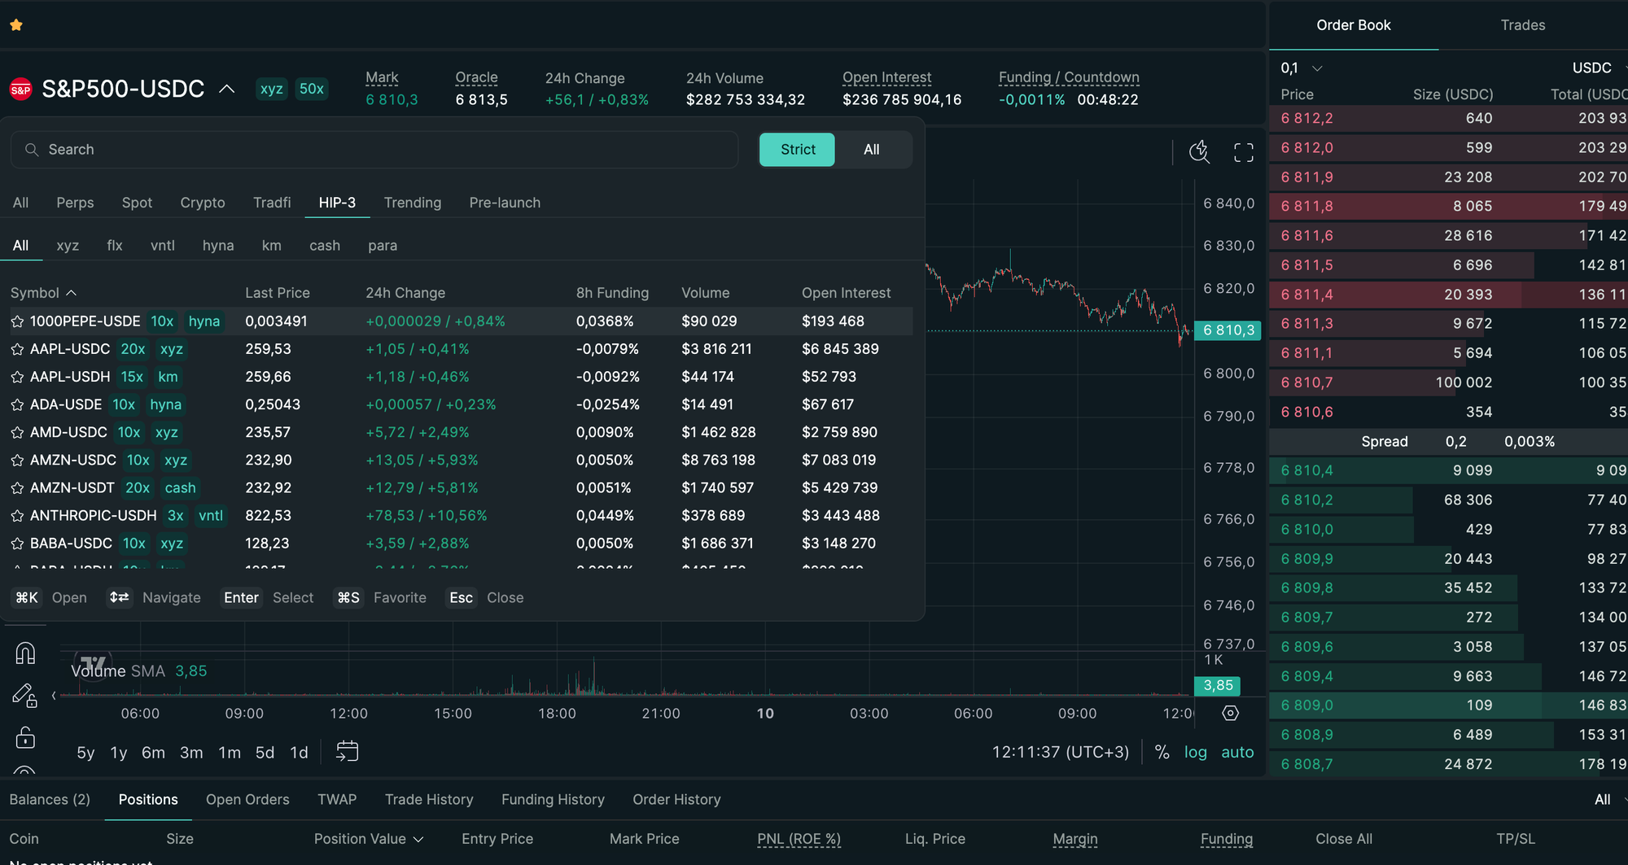Sort market list by 8h Funding

612,293
